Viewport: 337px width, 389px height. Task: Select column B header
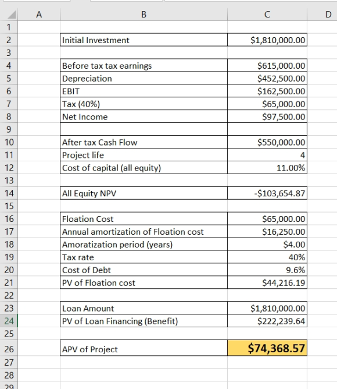(144, 15)
